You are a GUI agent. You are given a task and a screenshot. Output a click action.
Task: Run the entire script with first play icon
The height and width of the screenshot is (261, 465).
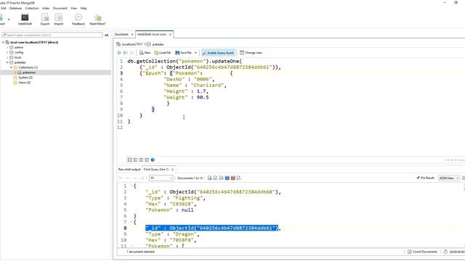click(119, 53)
